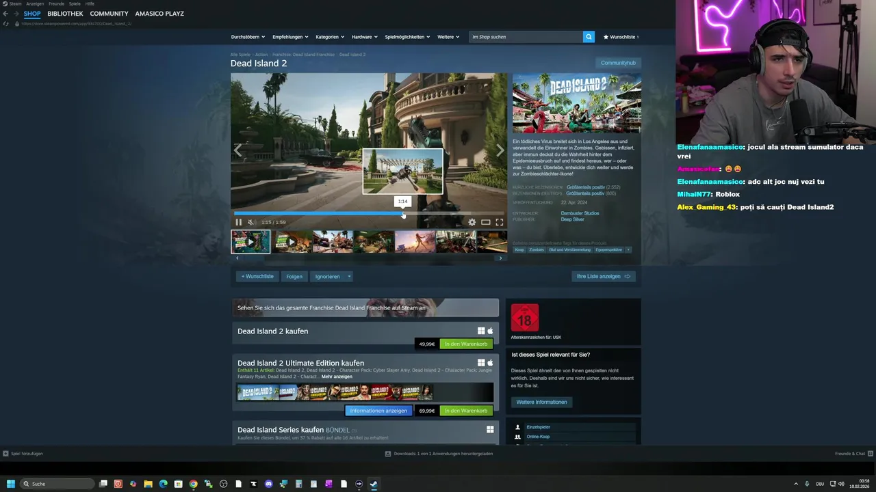Expand the Weitere dropdown
This screenshot has height=492, width=876.
point(448,37)
